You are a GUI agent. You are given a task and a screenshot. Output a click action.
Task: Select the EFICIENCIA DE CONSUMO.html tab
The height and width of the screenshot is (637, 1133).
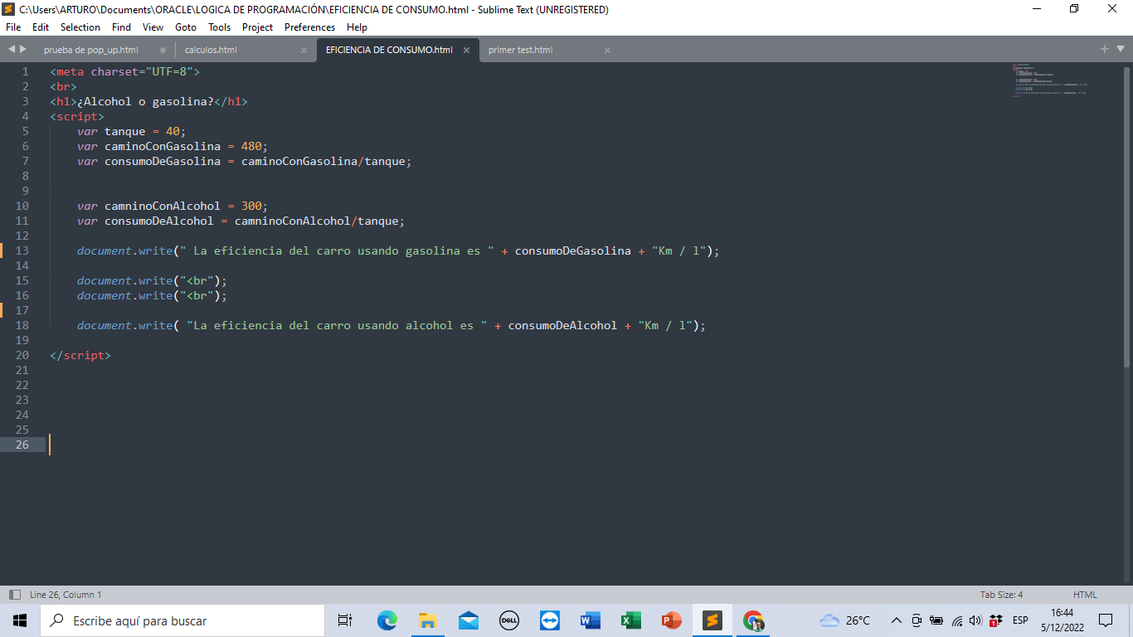(x=389, y=50)
